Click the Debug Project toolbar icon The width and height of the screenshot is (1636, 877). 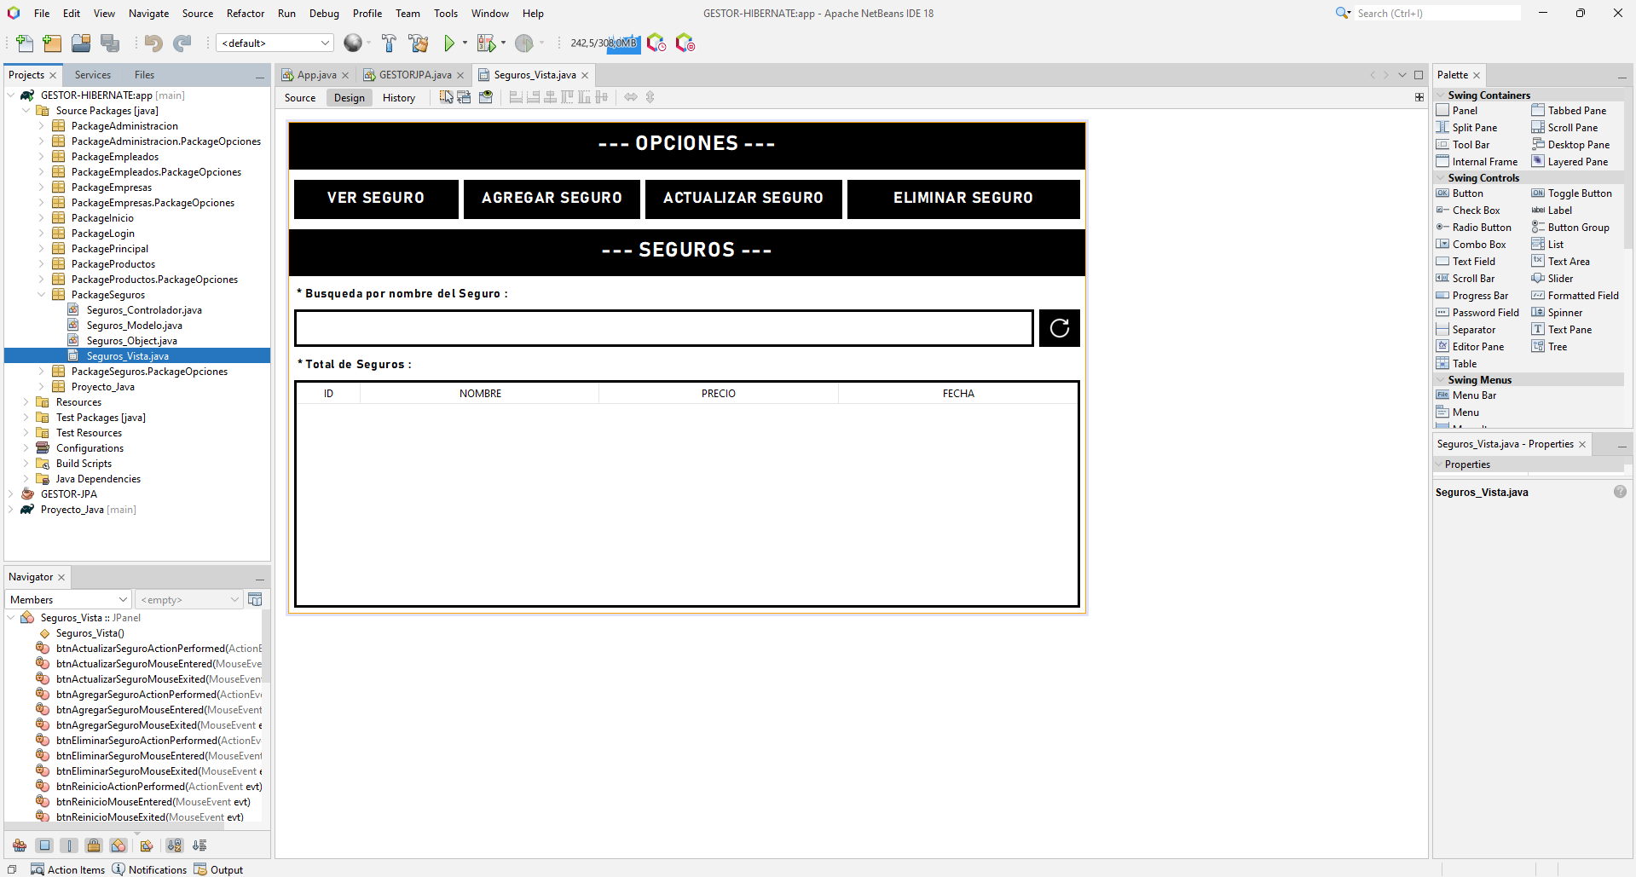486,43
